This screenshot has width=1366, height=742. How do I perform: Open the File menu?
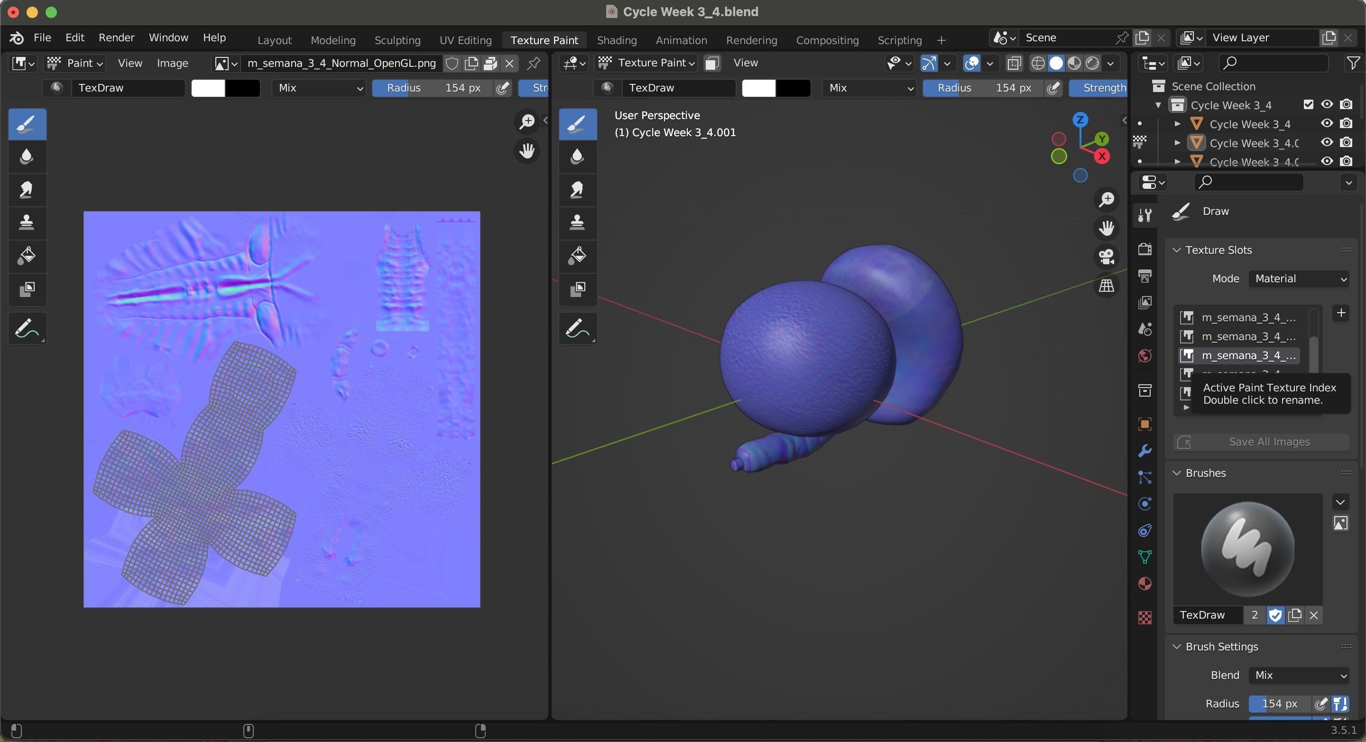pos(42,37)
